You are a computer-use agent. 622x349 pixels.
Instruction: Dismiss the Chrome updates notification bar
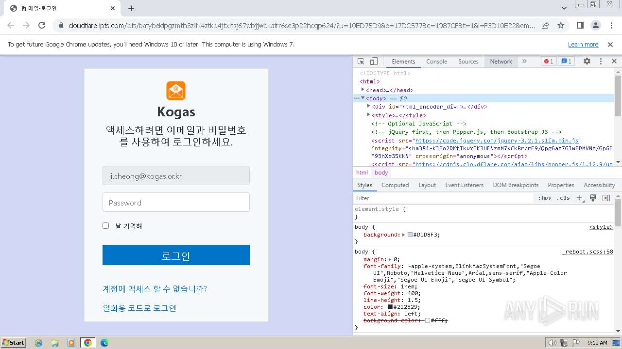(610, 45)
